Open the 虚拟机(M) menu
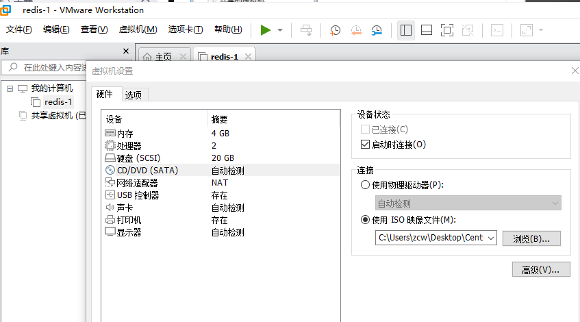This screenshot has width=580, height=322. click(138, 29)
